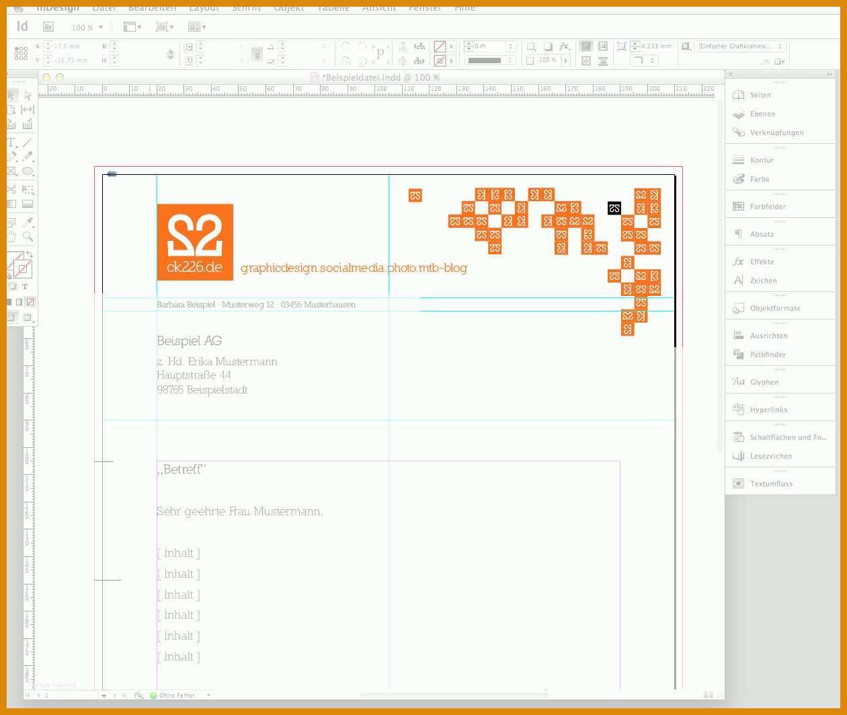Open the Ausrichten panel
This screenshot has height=715, width=847.
pyautogui.click(x=780, y=336)
